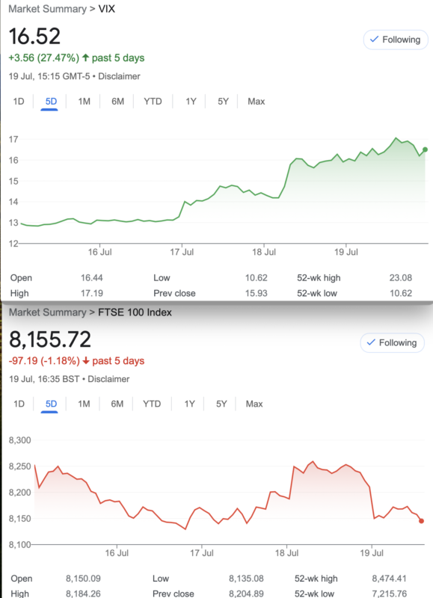Select the Max range on FTSE chart
Image resolution: width=433 pixels, height=598 pixels.
(x=254, y=404)
